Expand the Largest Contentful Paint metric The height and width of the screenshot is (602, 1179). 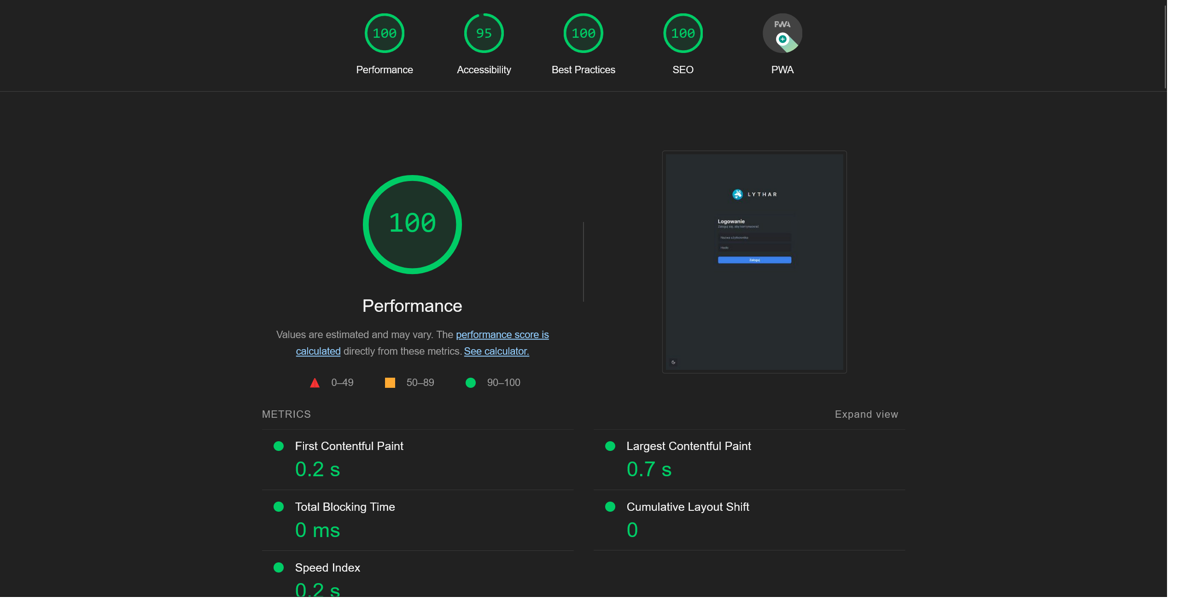[x=688, y=446]
